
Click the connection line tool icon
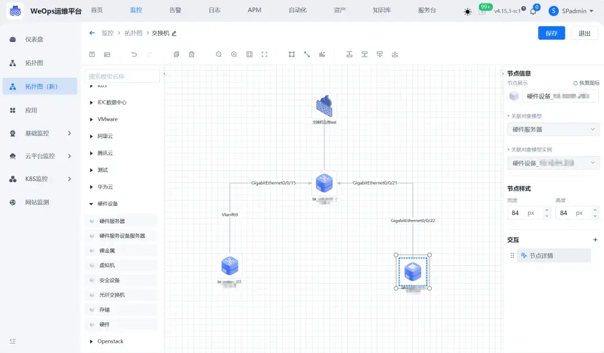point(306,54)
